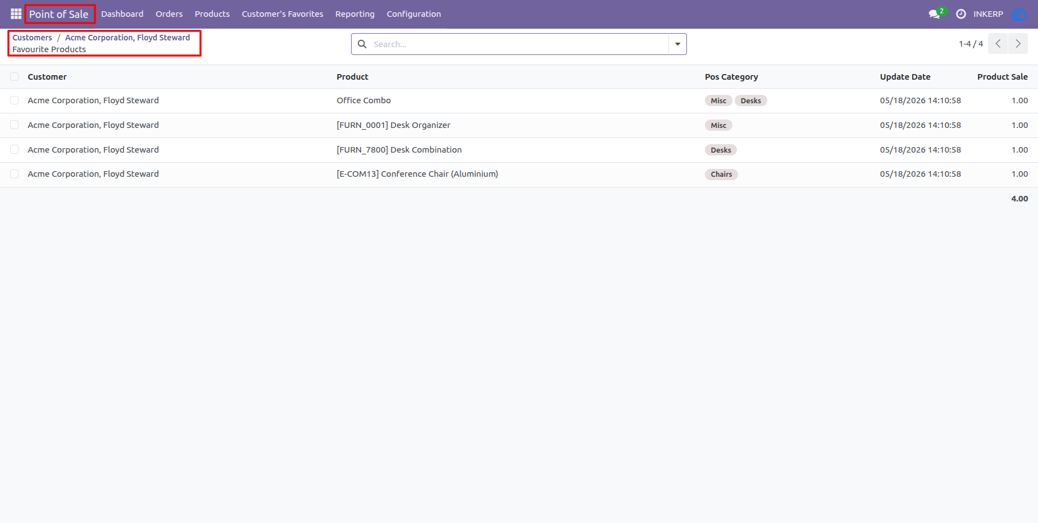Screen dimensions: 1038x523
Task: Open the Dashboard menu
Action: tap(122, 14)
